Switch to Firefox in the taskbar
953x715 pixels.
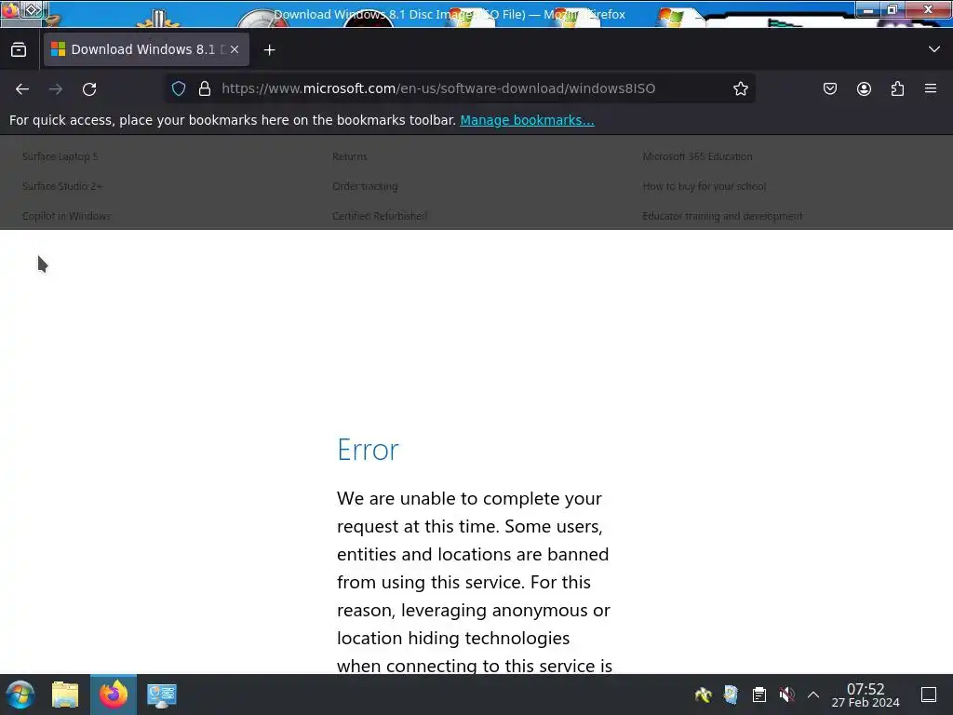(114, 695)
